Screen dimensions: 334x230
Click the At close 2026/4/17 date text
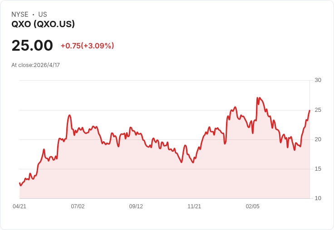point(35,65)
